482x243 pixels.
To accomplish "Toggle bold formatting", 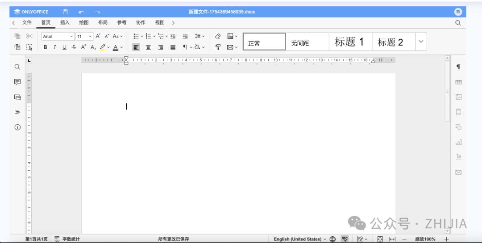I will point(45,47).
